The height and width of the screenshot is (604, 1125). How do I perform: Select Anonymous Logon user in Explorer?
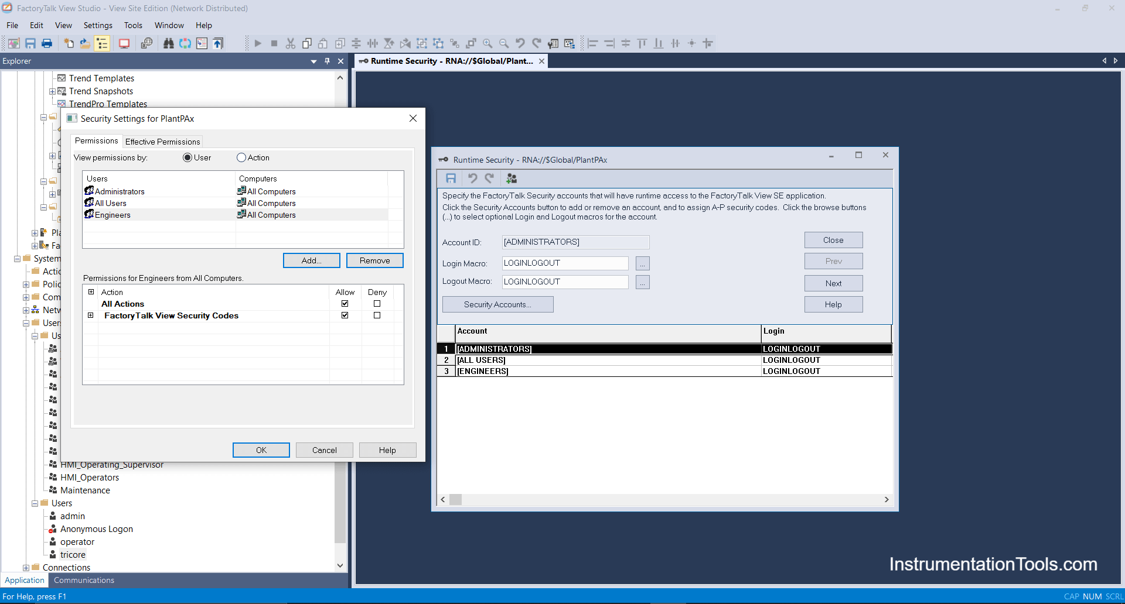click(97, 529)
